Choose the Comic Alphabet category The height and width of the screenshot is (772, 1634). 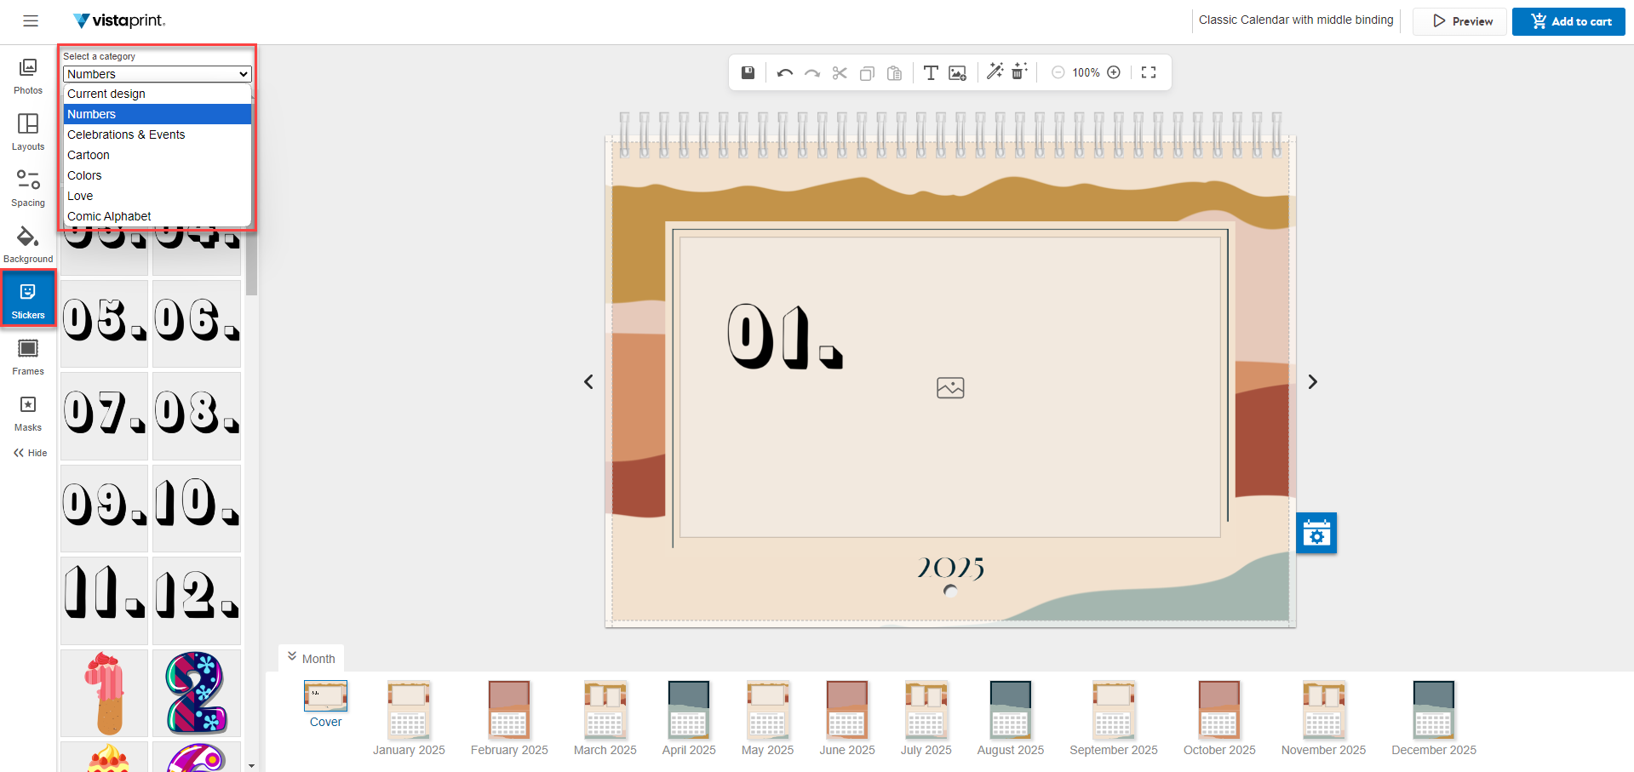[158, 216]
